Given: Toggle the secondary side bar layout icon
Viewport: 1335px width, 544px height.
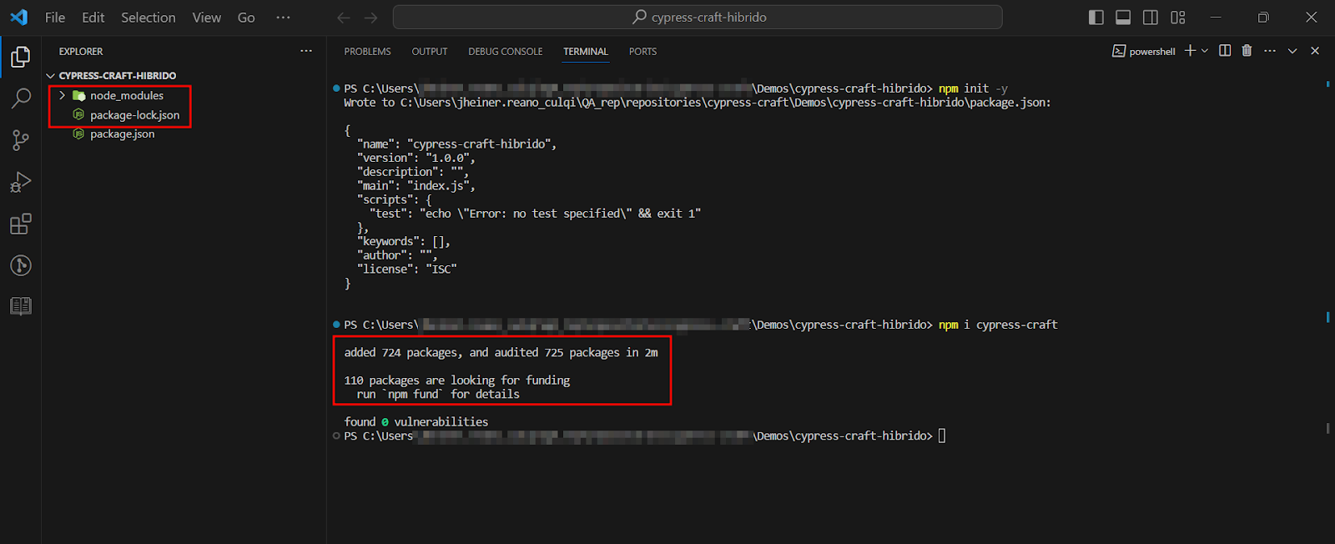Looking at the screenshot, I should pyautogui.click(x=1151, y=18).
